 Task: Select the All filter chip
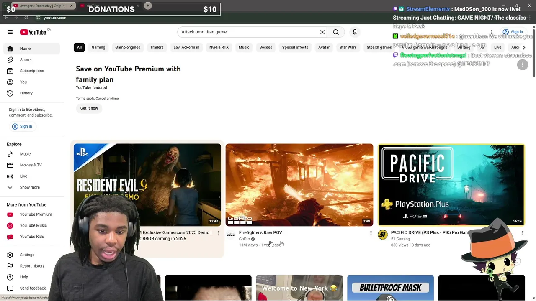click(79, 48)
